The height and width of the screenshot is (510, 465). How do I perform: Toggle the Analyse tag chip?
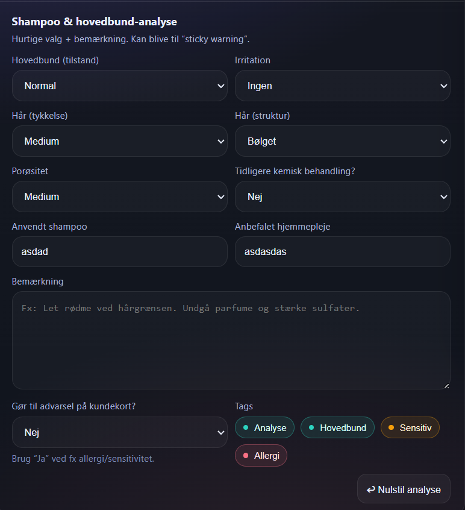tap(264, 427)
